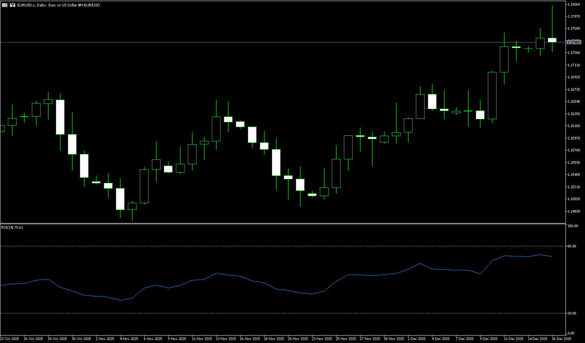This screenshot has height=343, width=585.
Task: Click the 4 Nov 2025 date label
Action: 129,339
